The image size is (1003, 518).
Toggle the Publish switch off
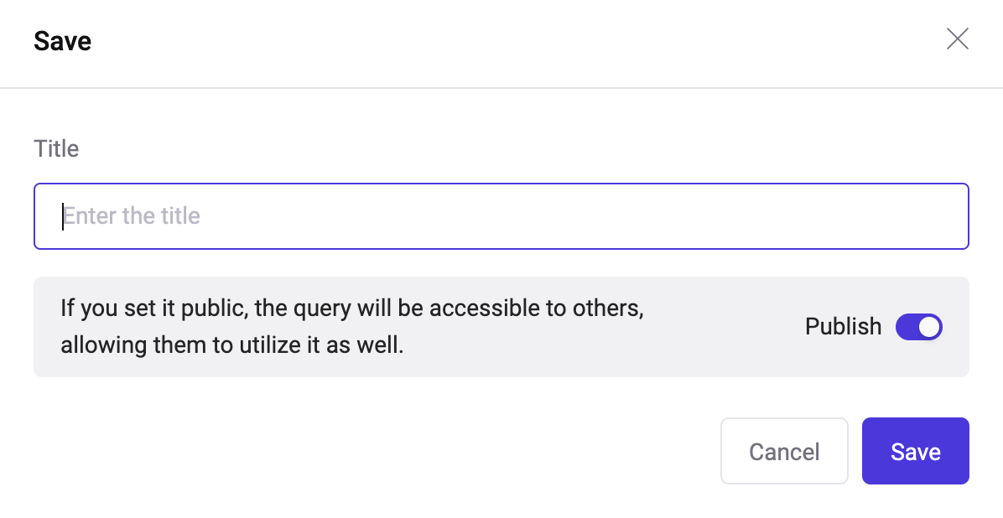(918, 327)
